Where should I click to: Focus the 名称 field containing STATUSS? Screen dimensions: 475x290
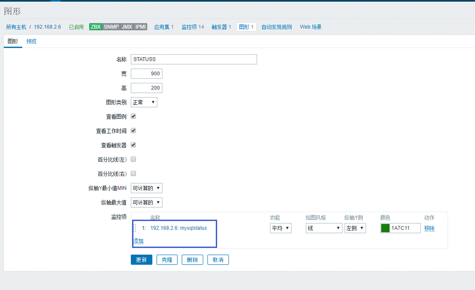[x=194, y=59]
